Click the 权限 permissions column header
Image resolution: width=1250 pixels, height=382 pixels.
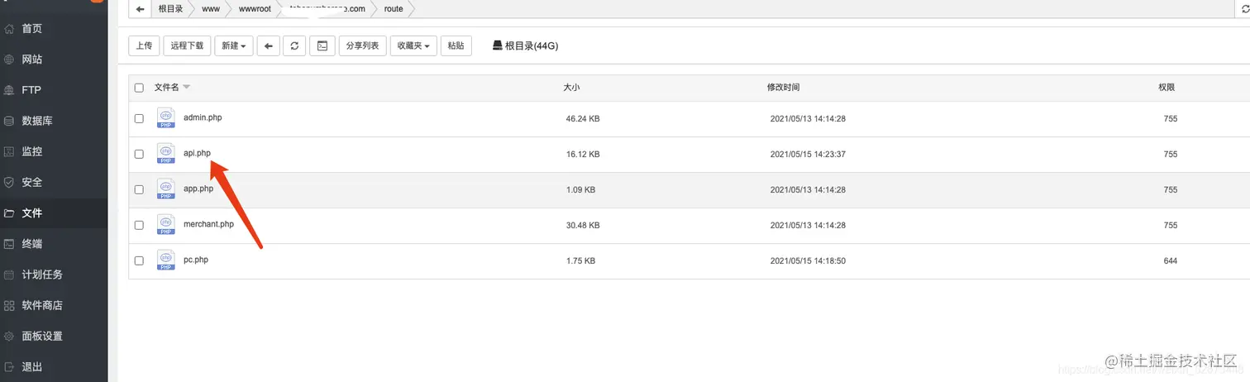click(1167, 87)
